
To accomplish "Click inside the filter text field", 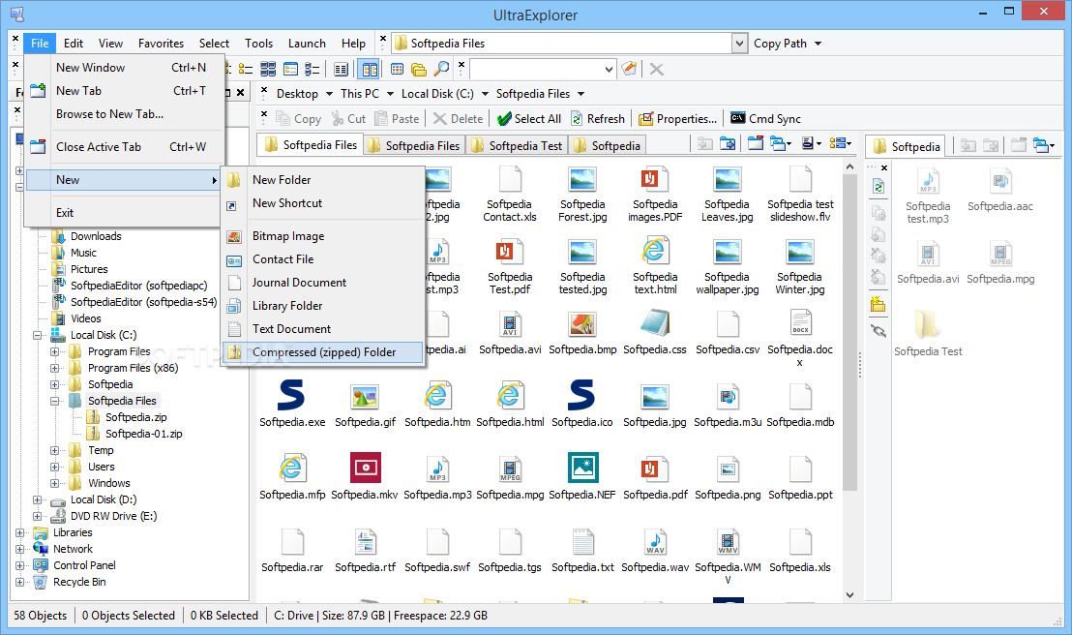I will (536, 69).
